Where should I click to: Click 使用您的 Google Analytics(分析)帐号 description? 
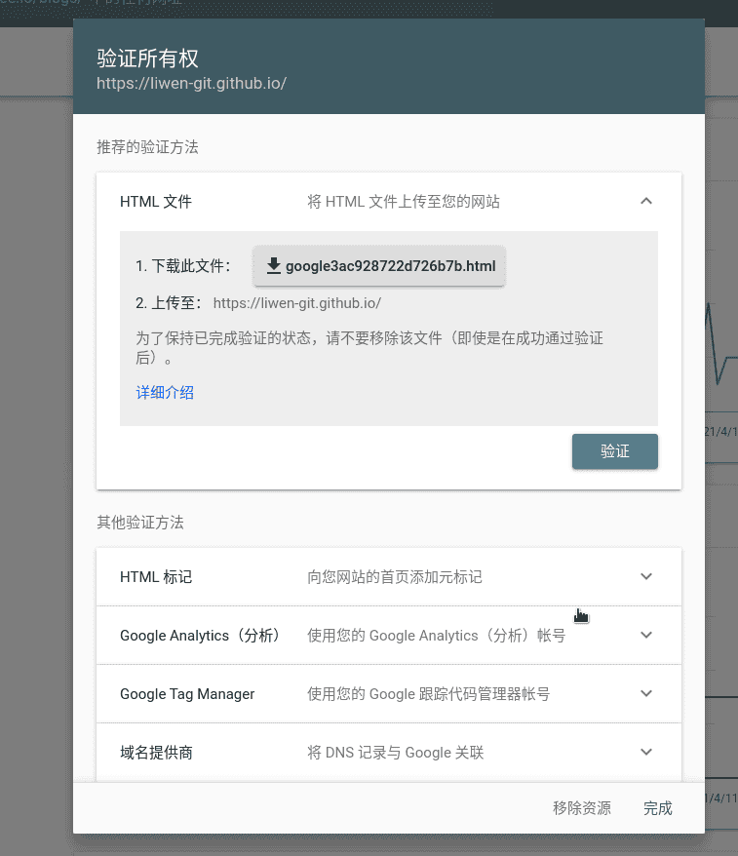(x=436, y=636)
